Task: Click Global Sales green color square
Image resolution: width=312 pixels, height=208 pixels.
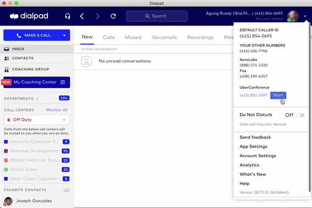Action: (x=6, y=169)
